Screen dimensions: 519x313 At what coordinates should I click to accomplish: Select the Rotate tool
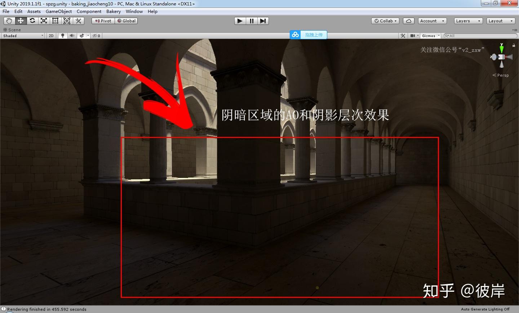click(x=32, y=21)
